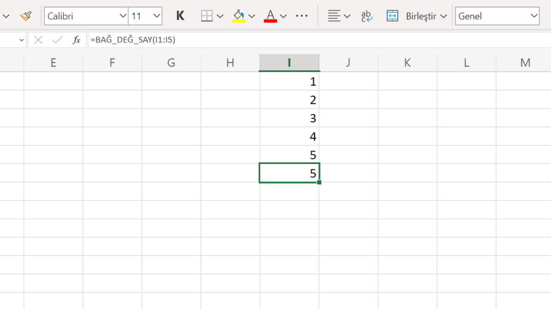Apply cell borders icon
The width and height of the screenshot is (551, 309).
pyautogui.click(x=207, y=16)
